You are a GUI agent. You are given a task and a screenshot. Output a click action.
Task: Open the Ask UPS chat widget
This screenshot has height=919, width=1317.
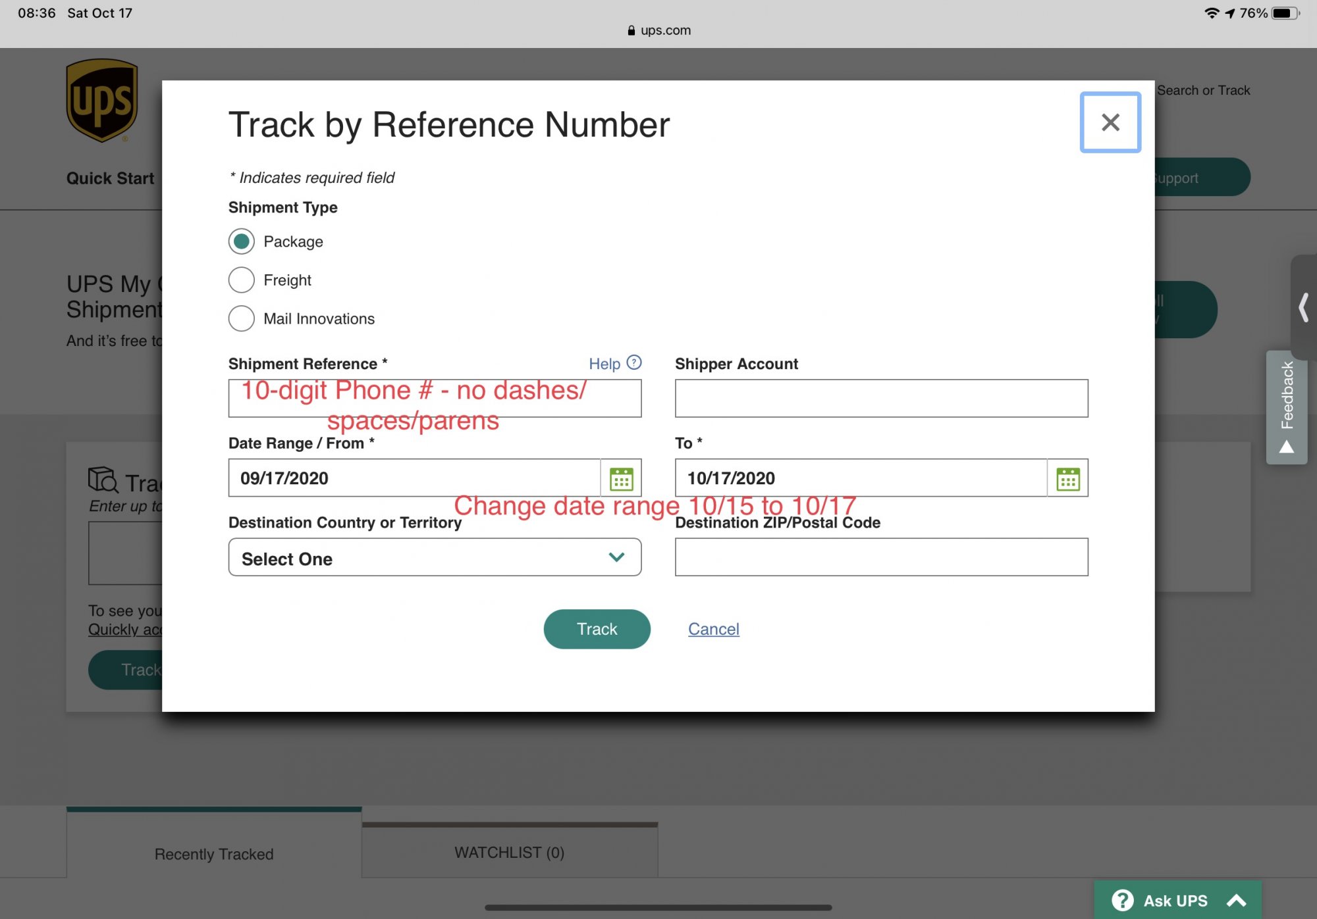click(1177, 900)
